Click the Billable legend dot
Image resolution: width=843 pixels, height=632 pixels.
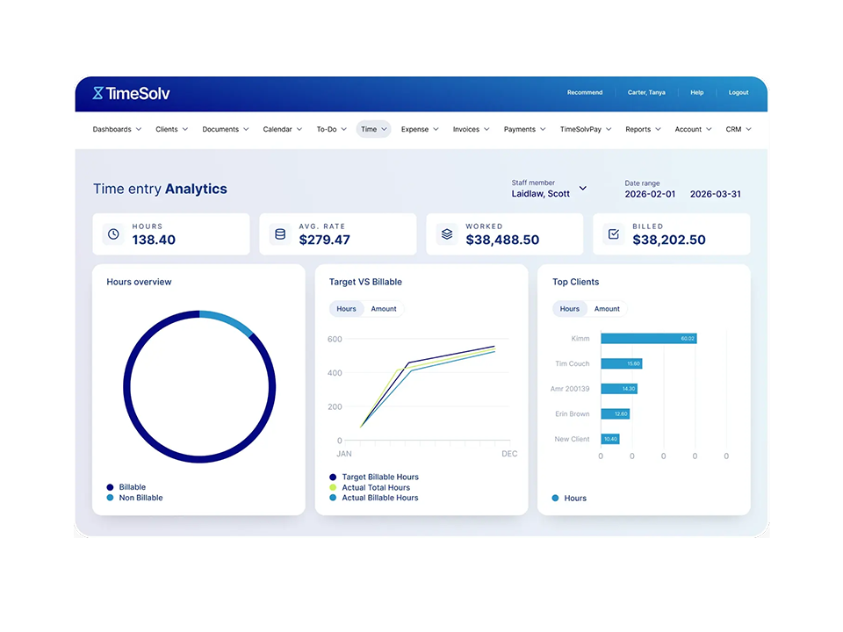(110, 487)
